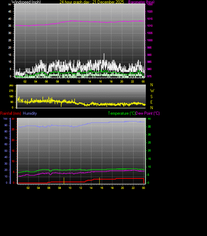Select the 1000 value on barometer axis
The width and height of the screenshot is (207, 236).
tap(150, 40)
